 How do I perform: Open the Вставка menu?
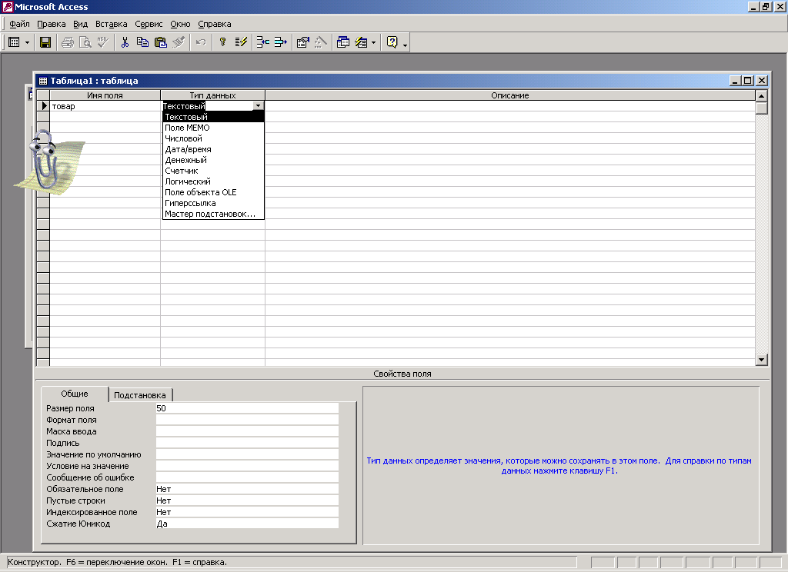(111, 24)
